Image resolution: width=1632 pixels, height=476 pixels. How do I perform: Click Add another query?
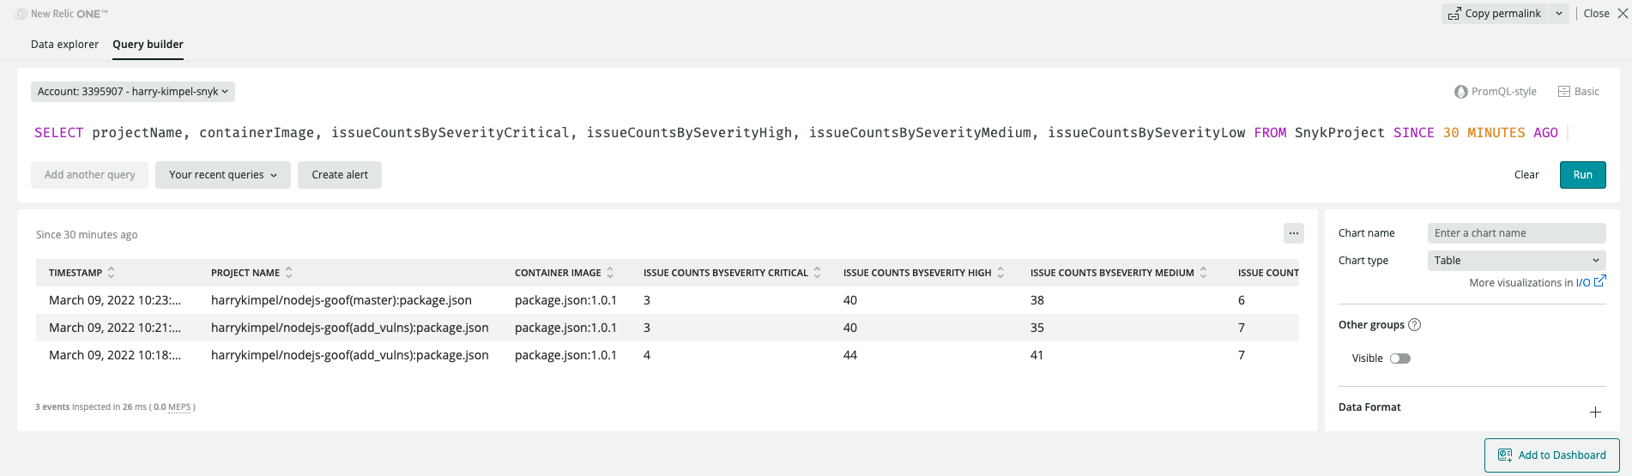[x=90, y=175]
